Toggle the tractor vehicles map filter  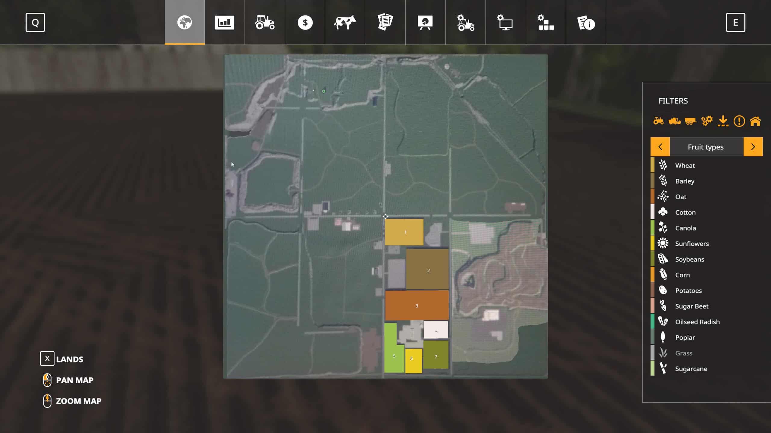(x=658, y=121)
